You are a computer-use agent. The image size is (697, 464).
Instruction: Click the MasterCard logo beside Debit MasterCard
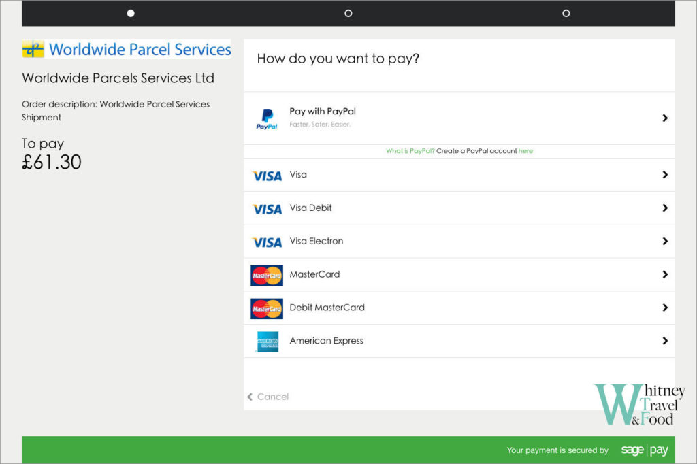coord(267,308)
